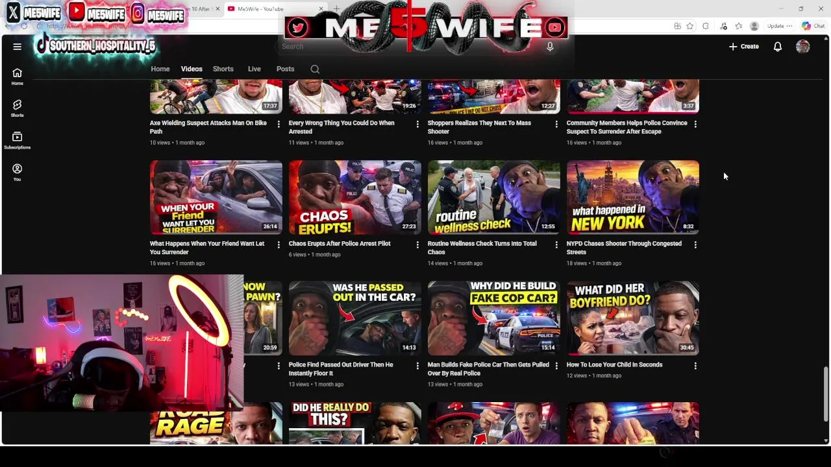Play 'WAS HE PASSED OUT IN THE CAR?' thumbnail
Viewport: 831px width, 467px height.
pos(355,318)
